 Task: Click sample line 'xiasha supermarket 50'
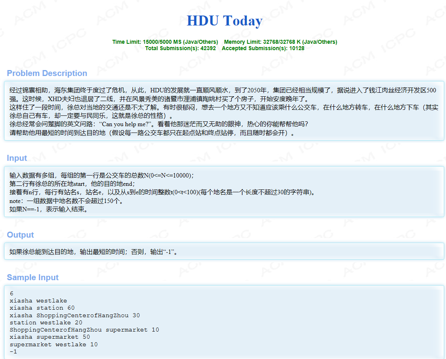click(x=50, y=337)
